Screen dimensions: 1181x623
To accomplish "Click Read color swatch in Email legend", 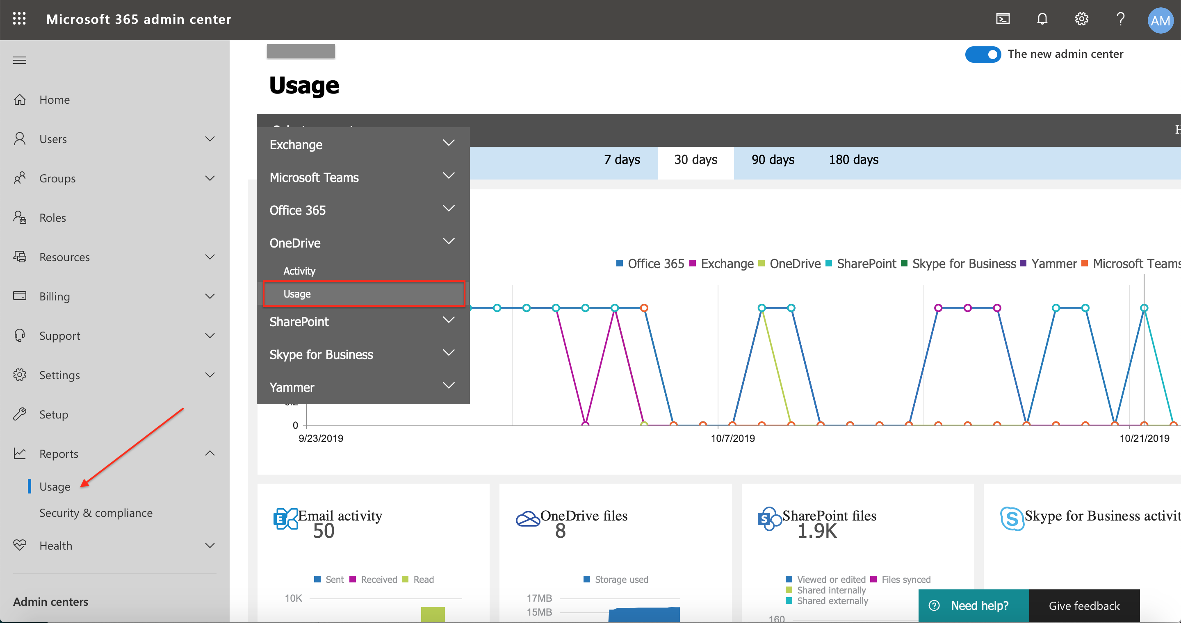I will click(405, 579).
